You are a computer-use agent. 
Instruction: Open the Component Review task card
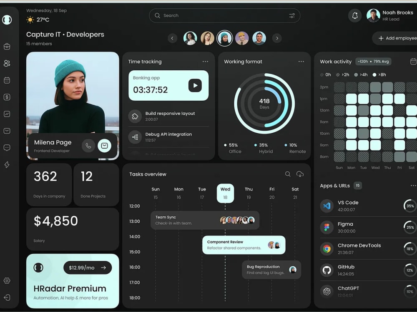tap(244, 245)
